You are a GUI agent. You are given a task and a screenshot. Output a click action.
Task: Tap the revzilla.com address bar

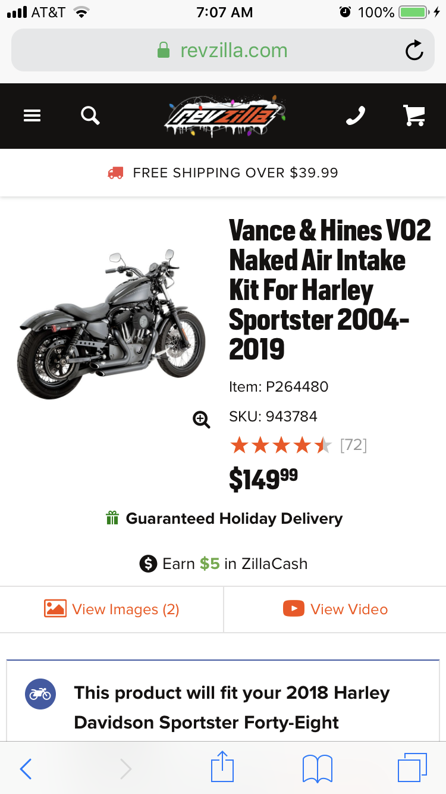tap(222, 51)
